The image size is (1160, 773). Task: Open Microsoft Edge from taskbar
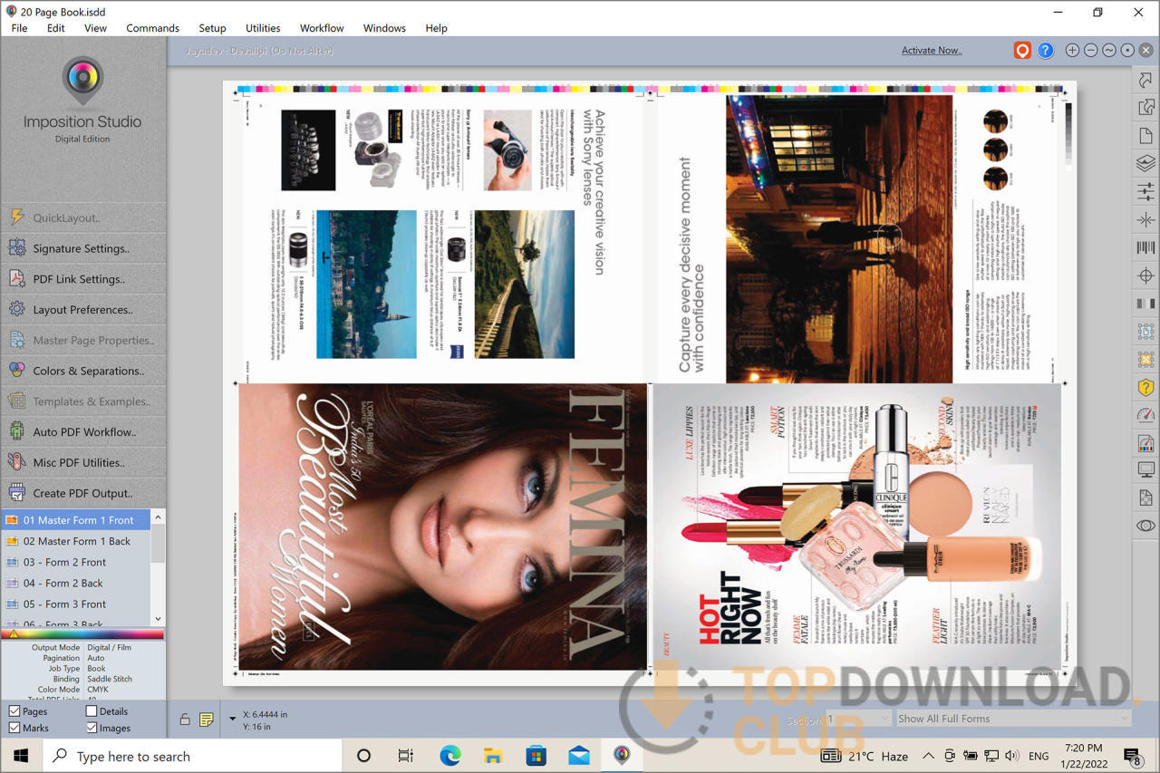click(450, 756)
